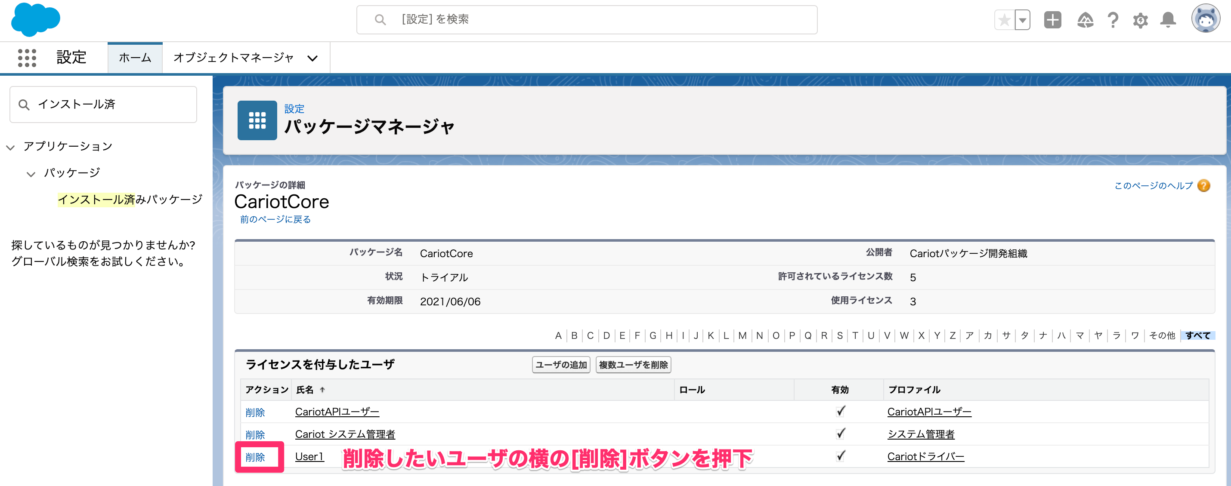Filter users by letter C
Image resolution: width=1231 pixels, height=486 pixels.
point(590,335)
